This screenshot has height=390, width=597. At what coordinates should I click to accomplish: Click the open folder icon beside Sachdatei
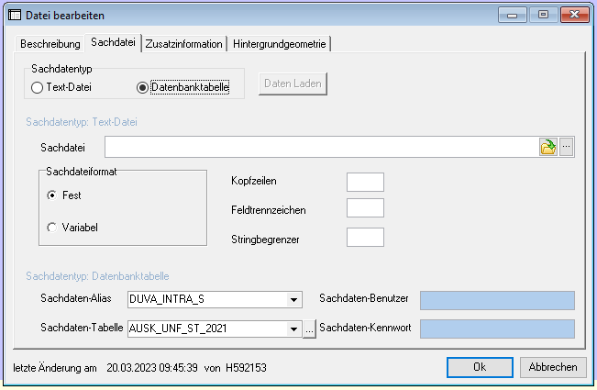[548, 147]
